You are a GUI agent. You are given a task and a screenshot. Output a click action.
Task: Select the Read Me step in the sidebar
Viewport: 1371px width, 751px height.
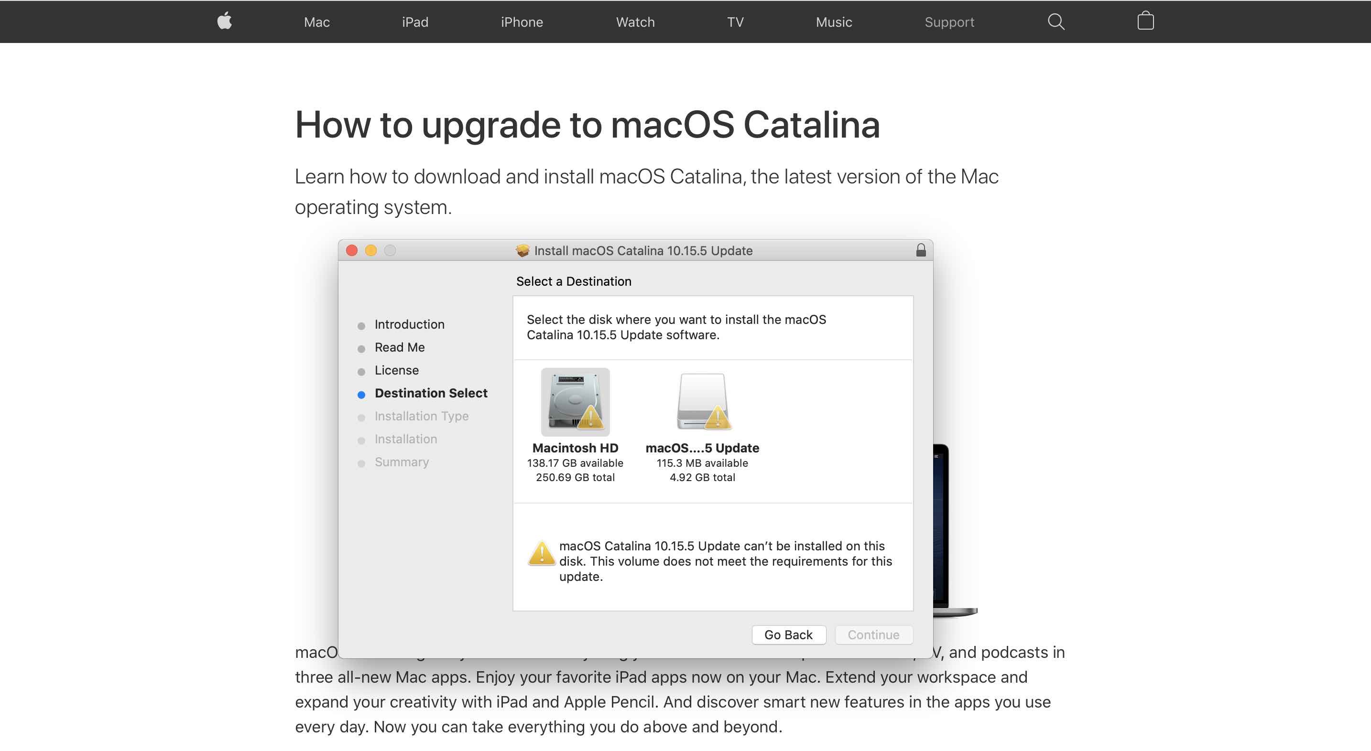point(399,347)
